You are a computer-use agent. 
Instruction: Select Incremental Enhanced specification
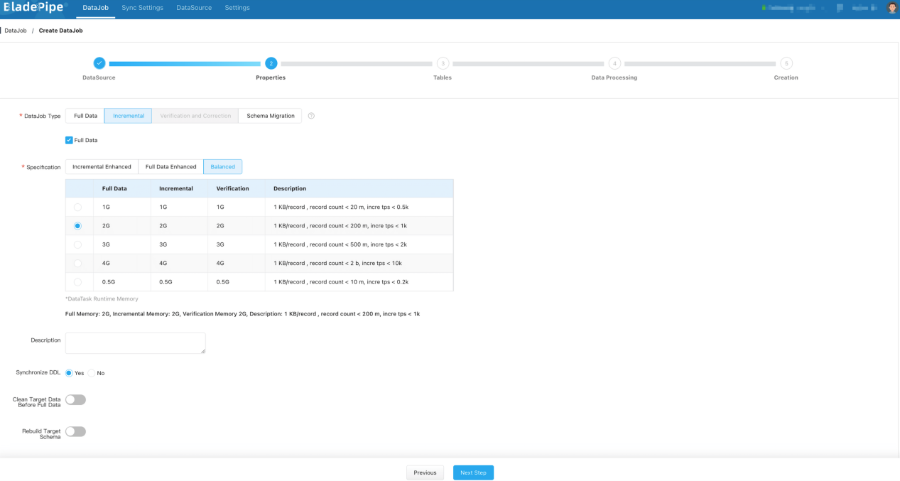pyautogui.click(x=102, y=167)
